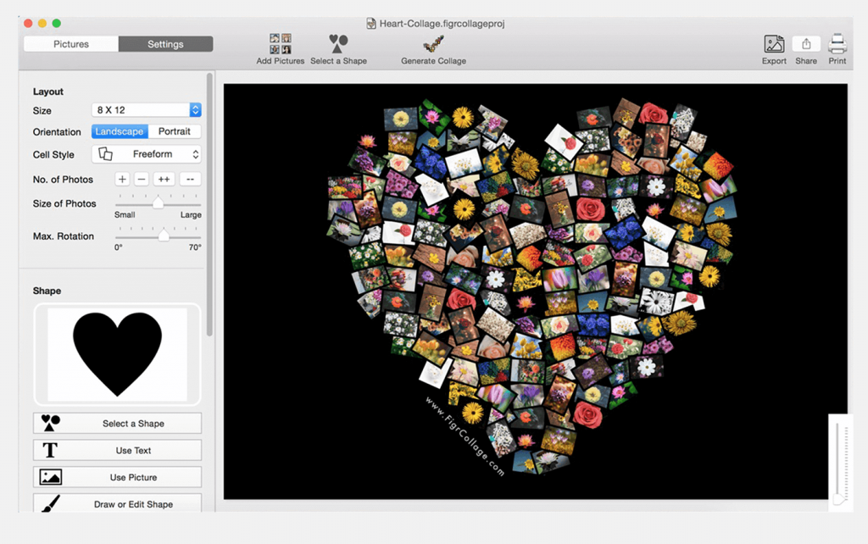Viewport: 868px width, 544px height.
Task: Switch to the Settings tab
Action: coord(165,44)
